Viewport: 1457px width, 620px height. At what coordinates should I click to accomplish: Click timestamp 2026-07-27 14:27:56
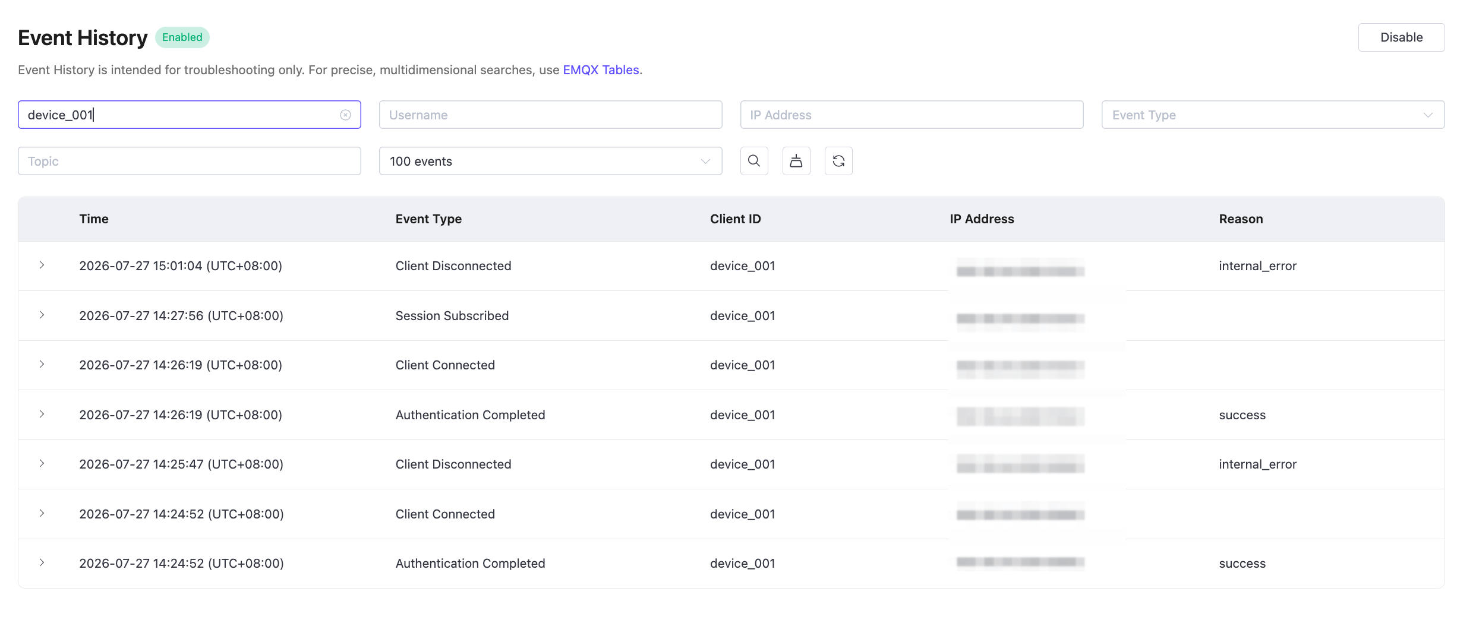coord(181,316)
